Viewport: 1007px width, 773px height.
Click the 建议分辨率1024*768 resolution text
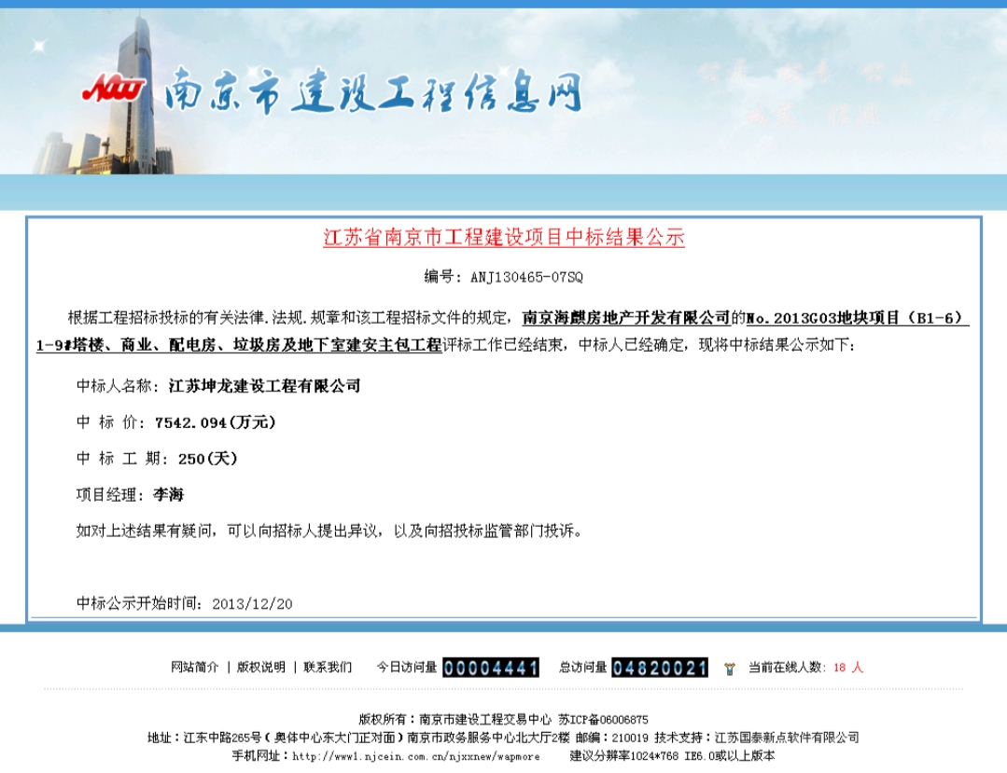point(624,756)
